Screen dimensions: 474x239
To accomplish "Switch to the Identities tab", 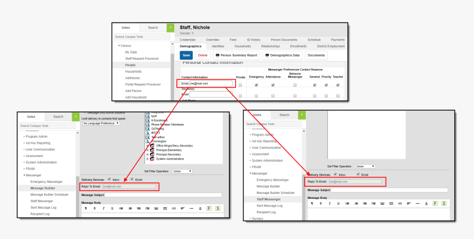I will [x=218, y=46].
